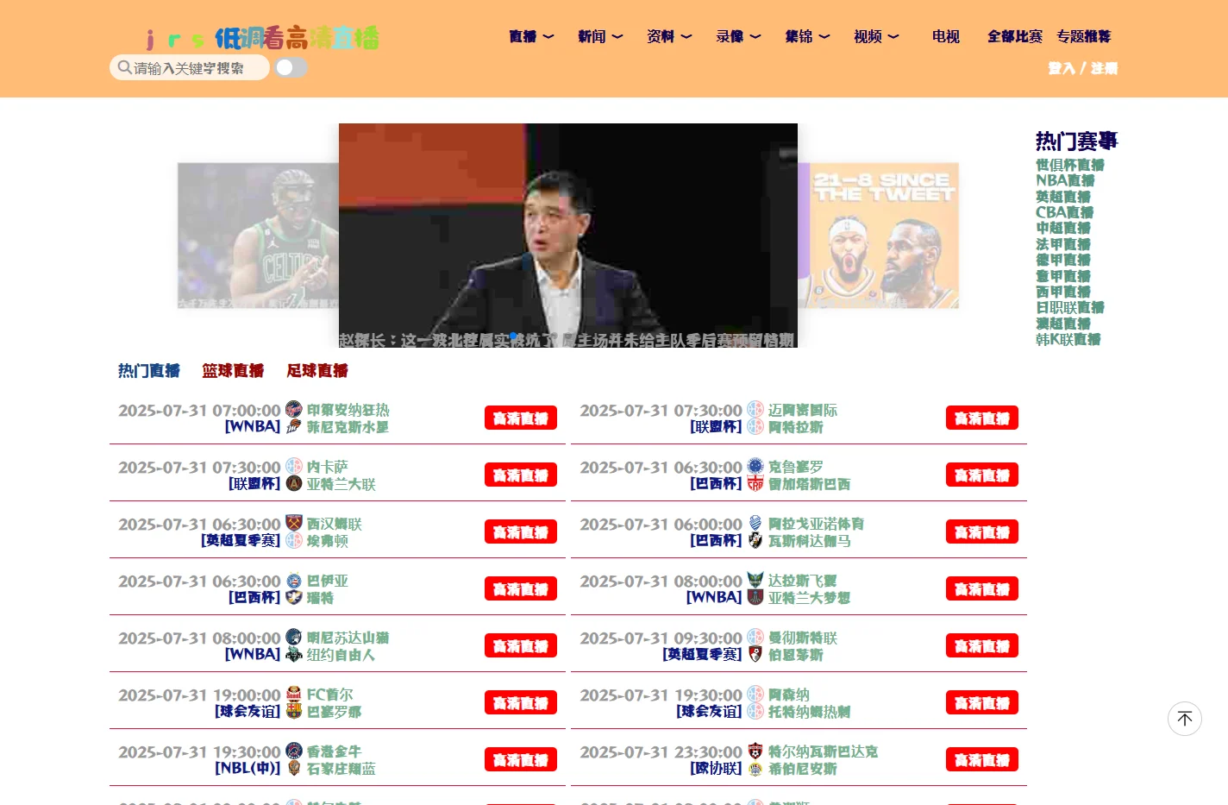Click the 亚特兰大梦想 team logo
The height and width of the screenshot is (805, 1228).
(x=755, y=597)
